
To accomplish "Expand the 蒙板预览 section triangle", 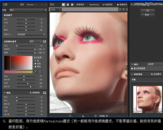I will tap(132, 74).
